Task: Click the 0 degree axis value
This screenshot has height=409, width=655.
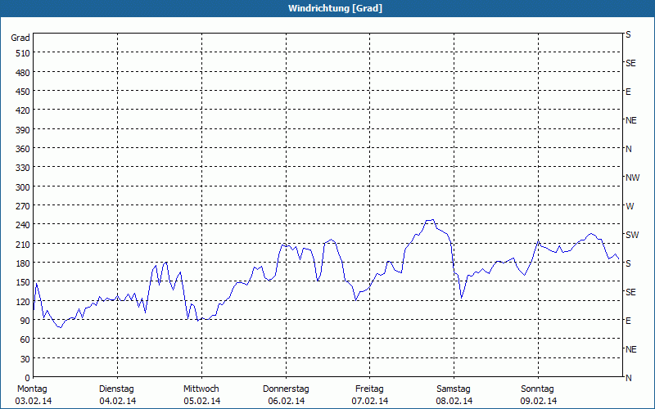Action: click(26, 378)
